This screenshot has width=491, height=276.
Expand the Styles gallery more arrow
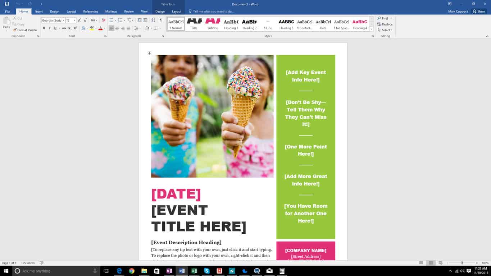point(371,29)
